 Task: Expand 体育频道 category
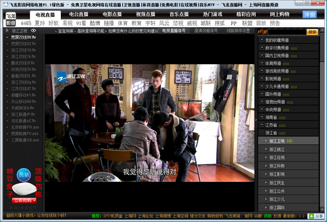[288, 63]
